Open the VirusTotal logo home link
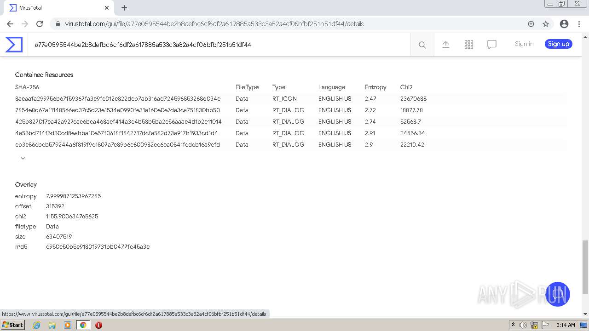This screenshot has height=331, width=589. point(14,45)
